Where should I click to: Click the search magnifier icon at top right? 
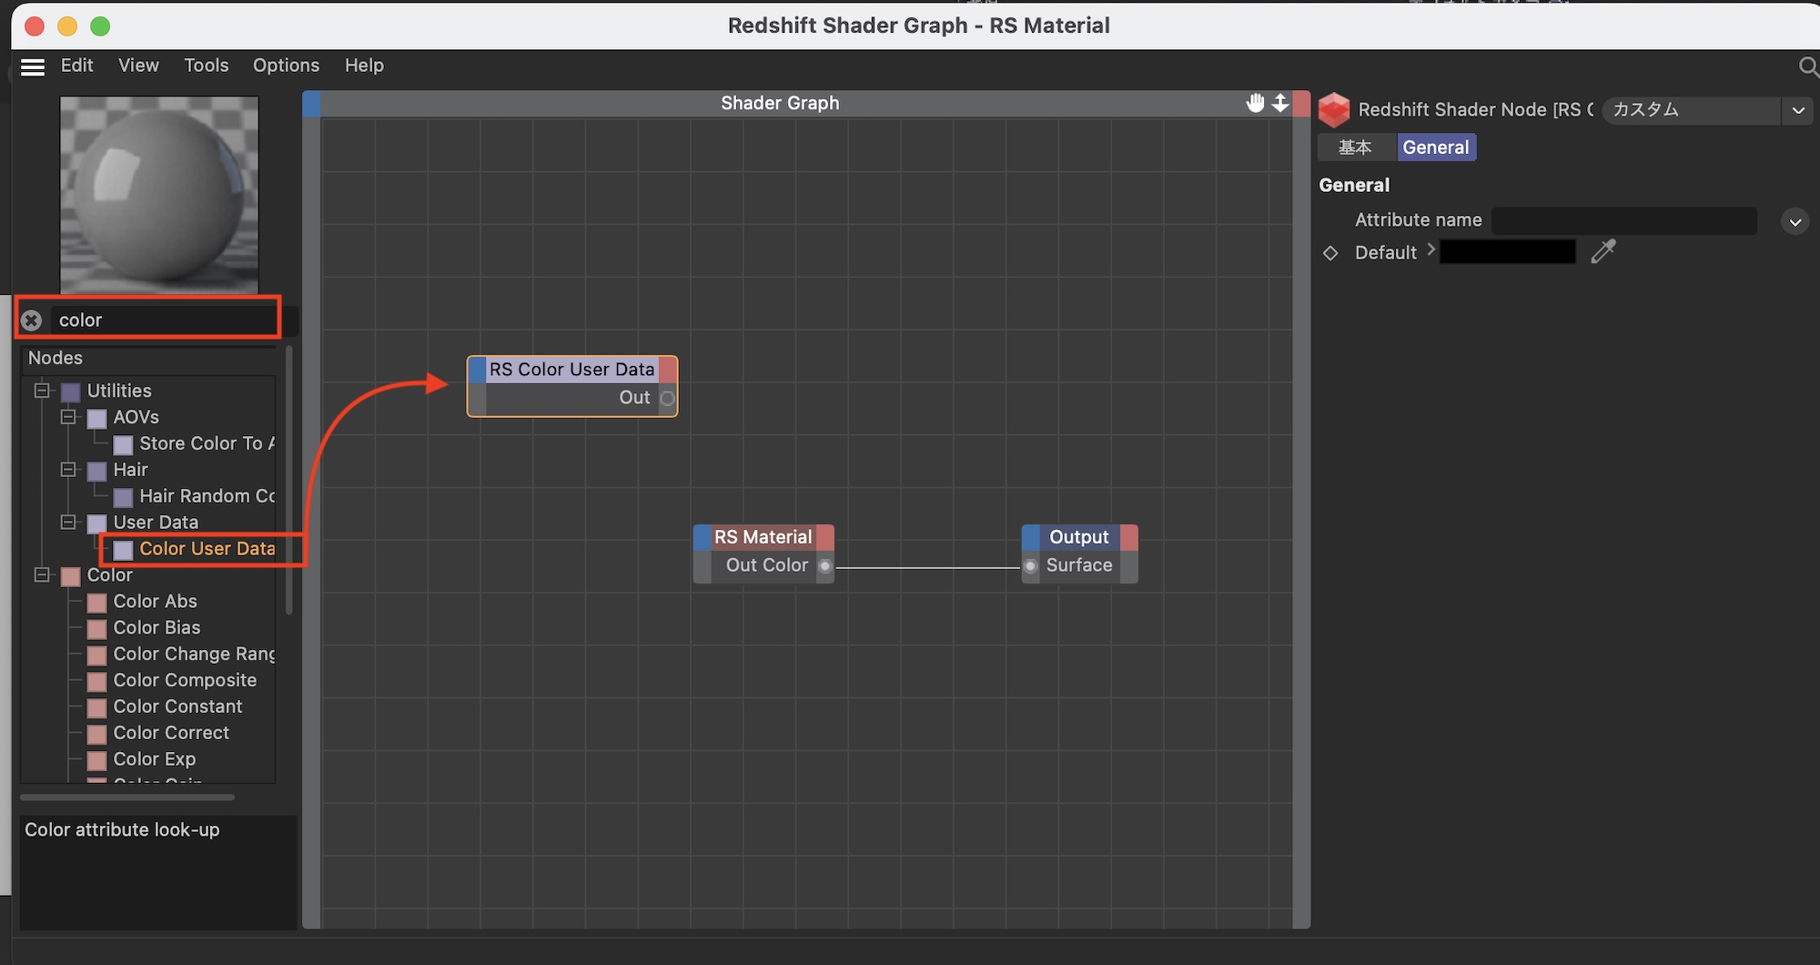coord(1807,66)
